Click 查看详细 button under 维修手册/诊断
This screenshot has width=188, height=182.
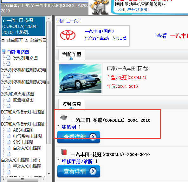(79, 171)
